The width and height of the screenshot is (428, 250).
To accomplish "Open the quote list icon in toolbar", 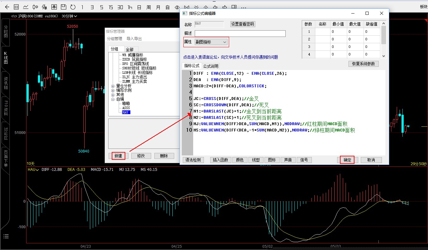I will (16, 7).
